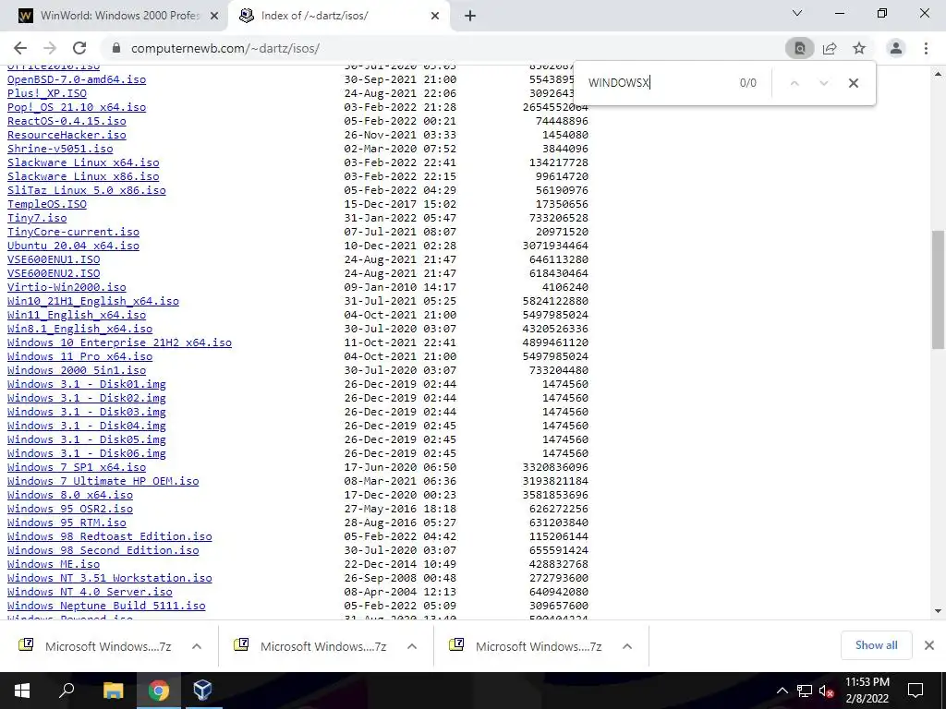Click Shrine-v5051.iso link
Screen dimensions: 946x709
pyautogui.click(x=60, y=149)
